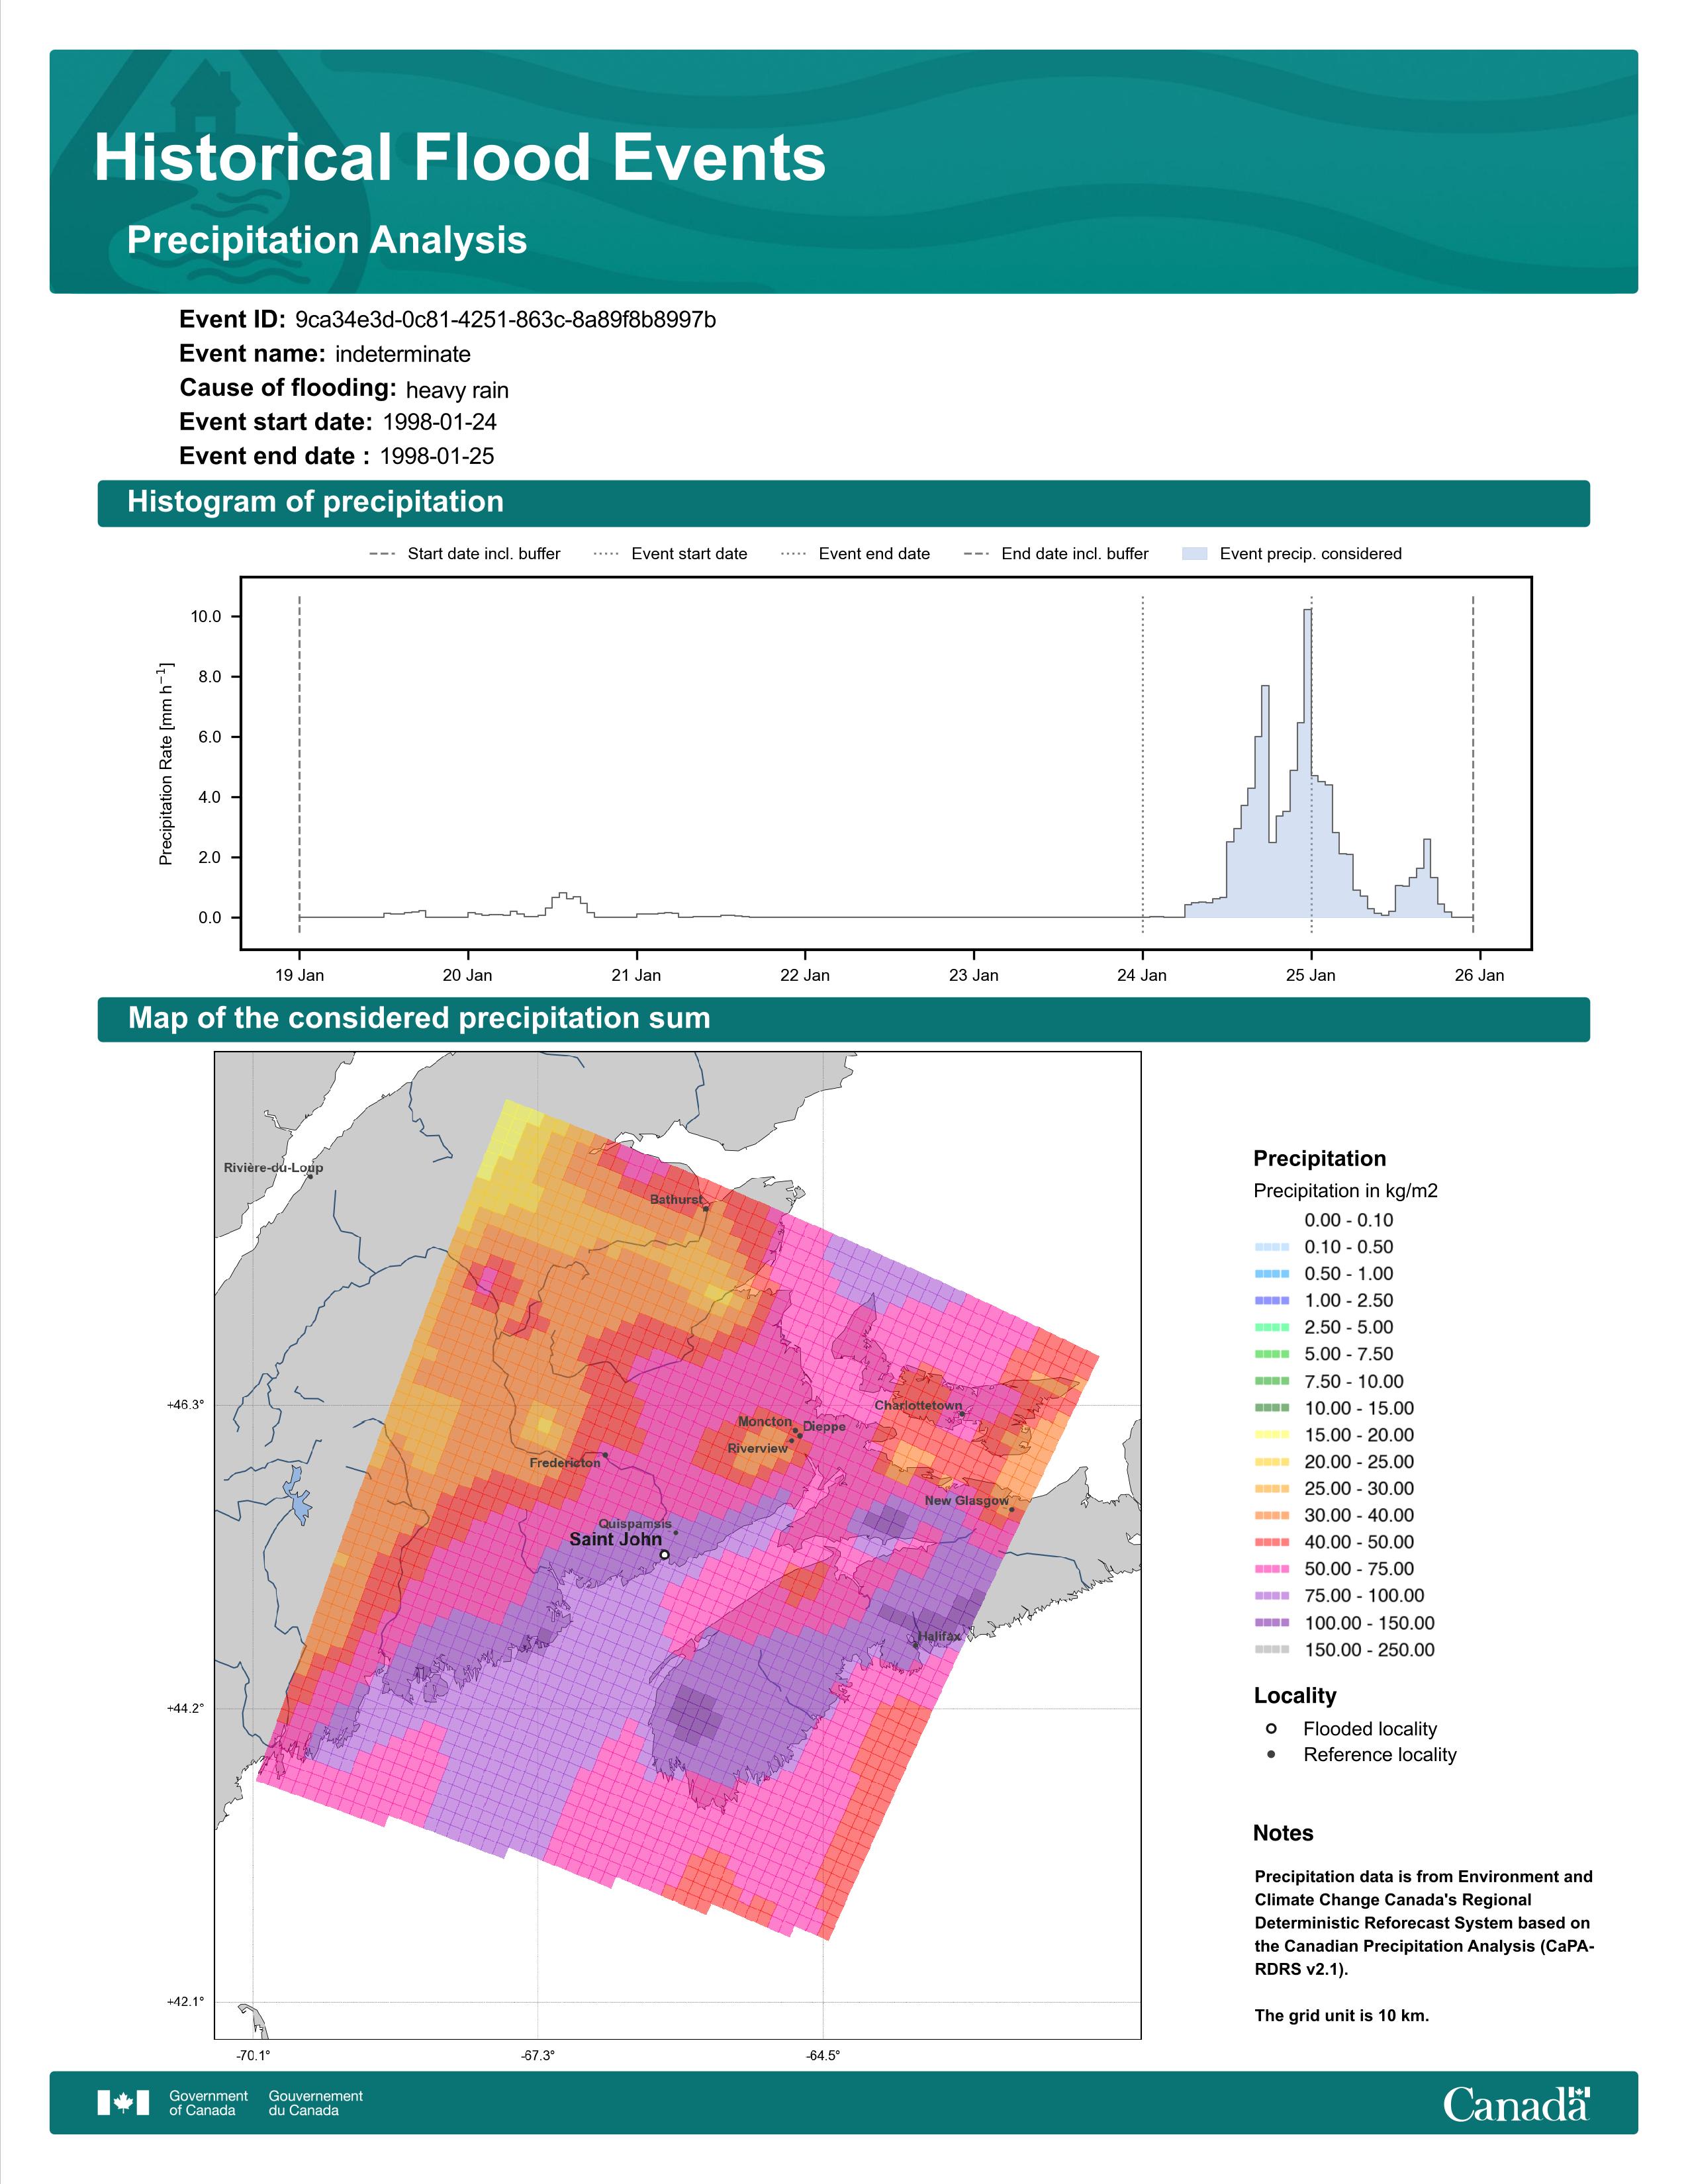Click the Canadian flag icon in footer
Screen dimensions: 1688x2184
pos(123,2103)
